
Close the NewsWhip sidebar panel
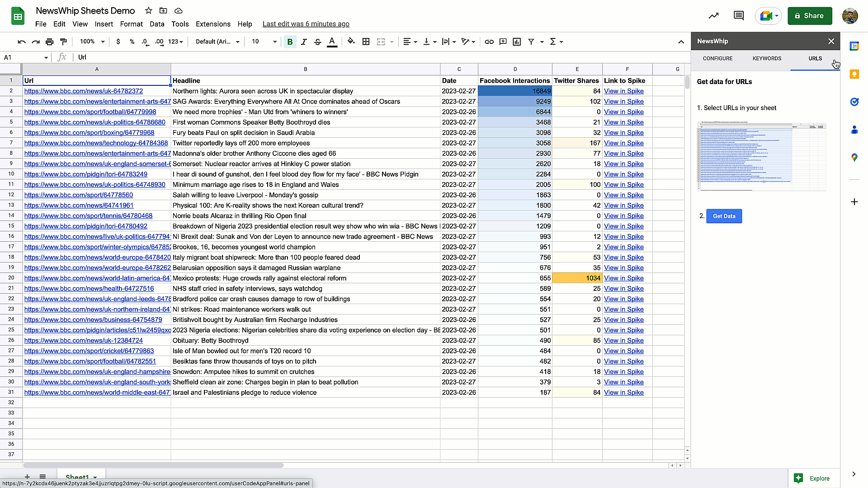point(831,41)
